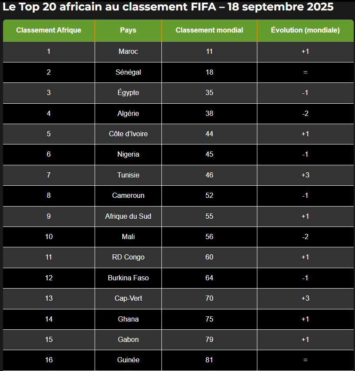Select the 'Classement mondial' header cell
Image resolution: width=355 pixels, height=371 pixels.
(209, 30)
